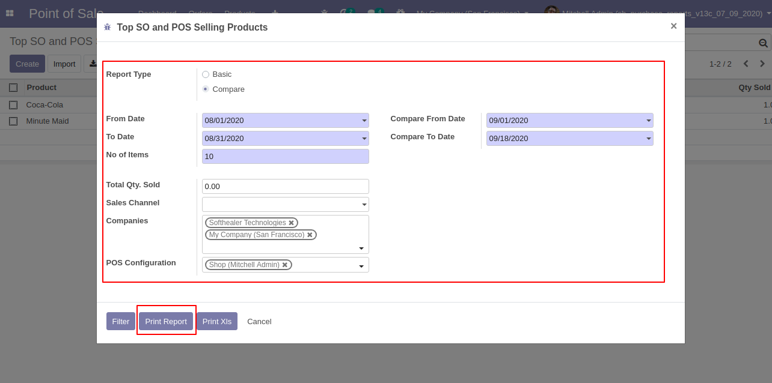Click the Print Xls button
The width and height of the screenshot is (772, 383).
coord(217,321)
